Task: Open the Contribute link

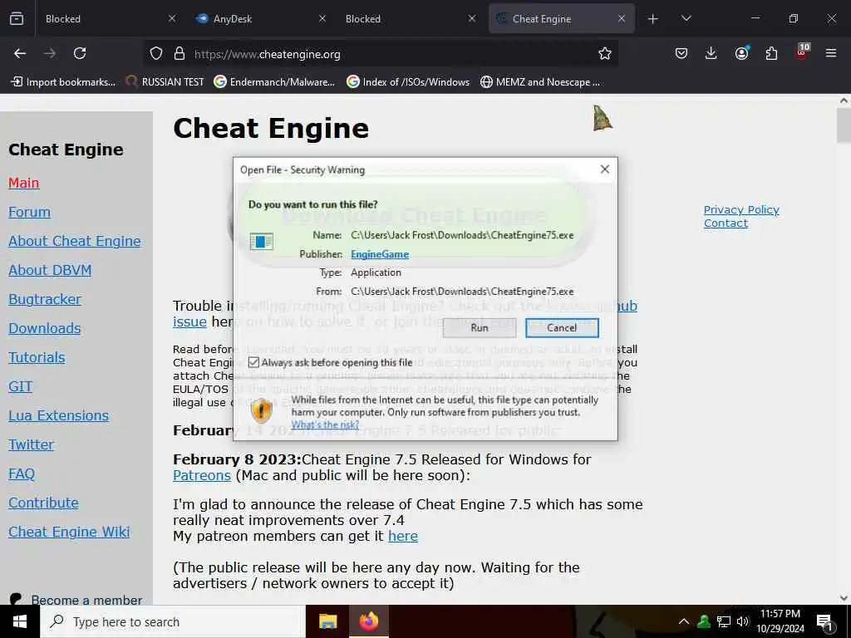Action: click(43, 503)
